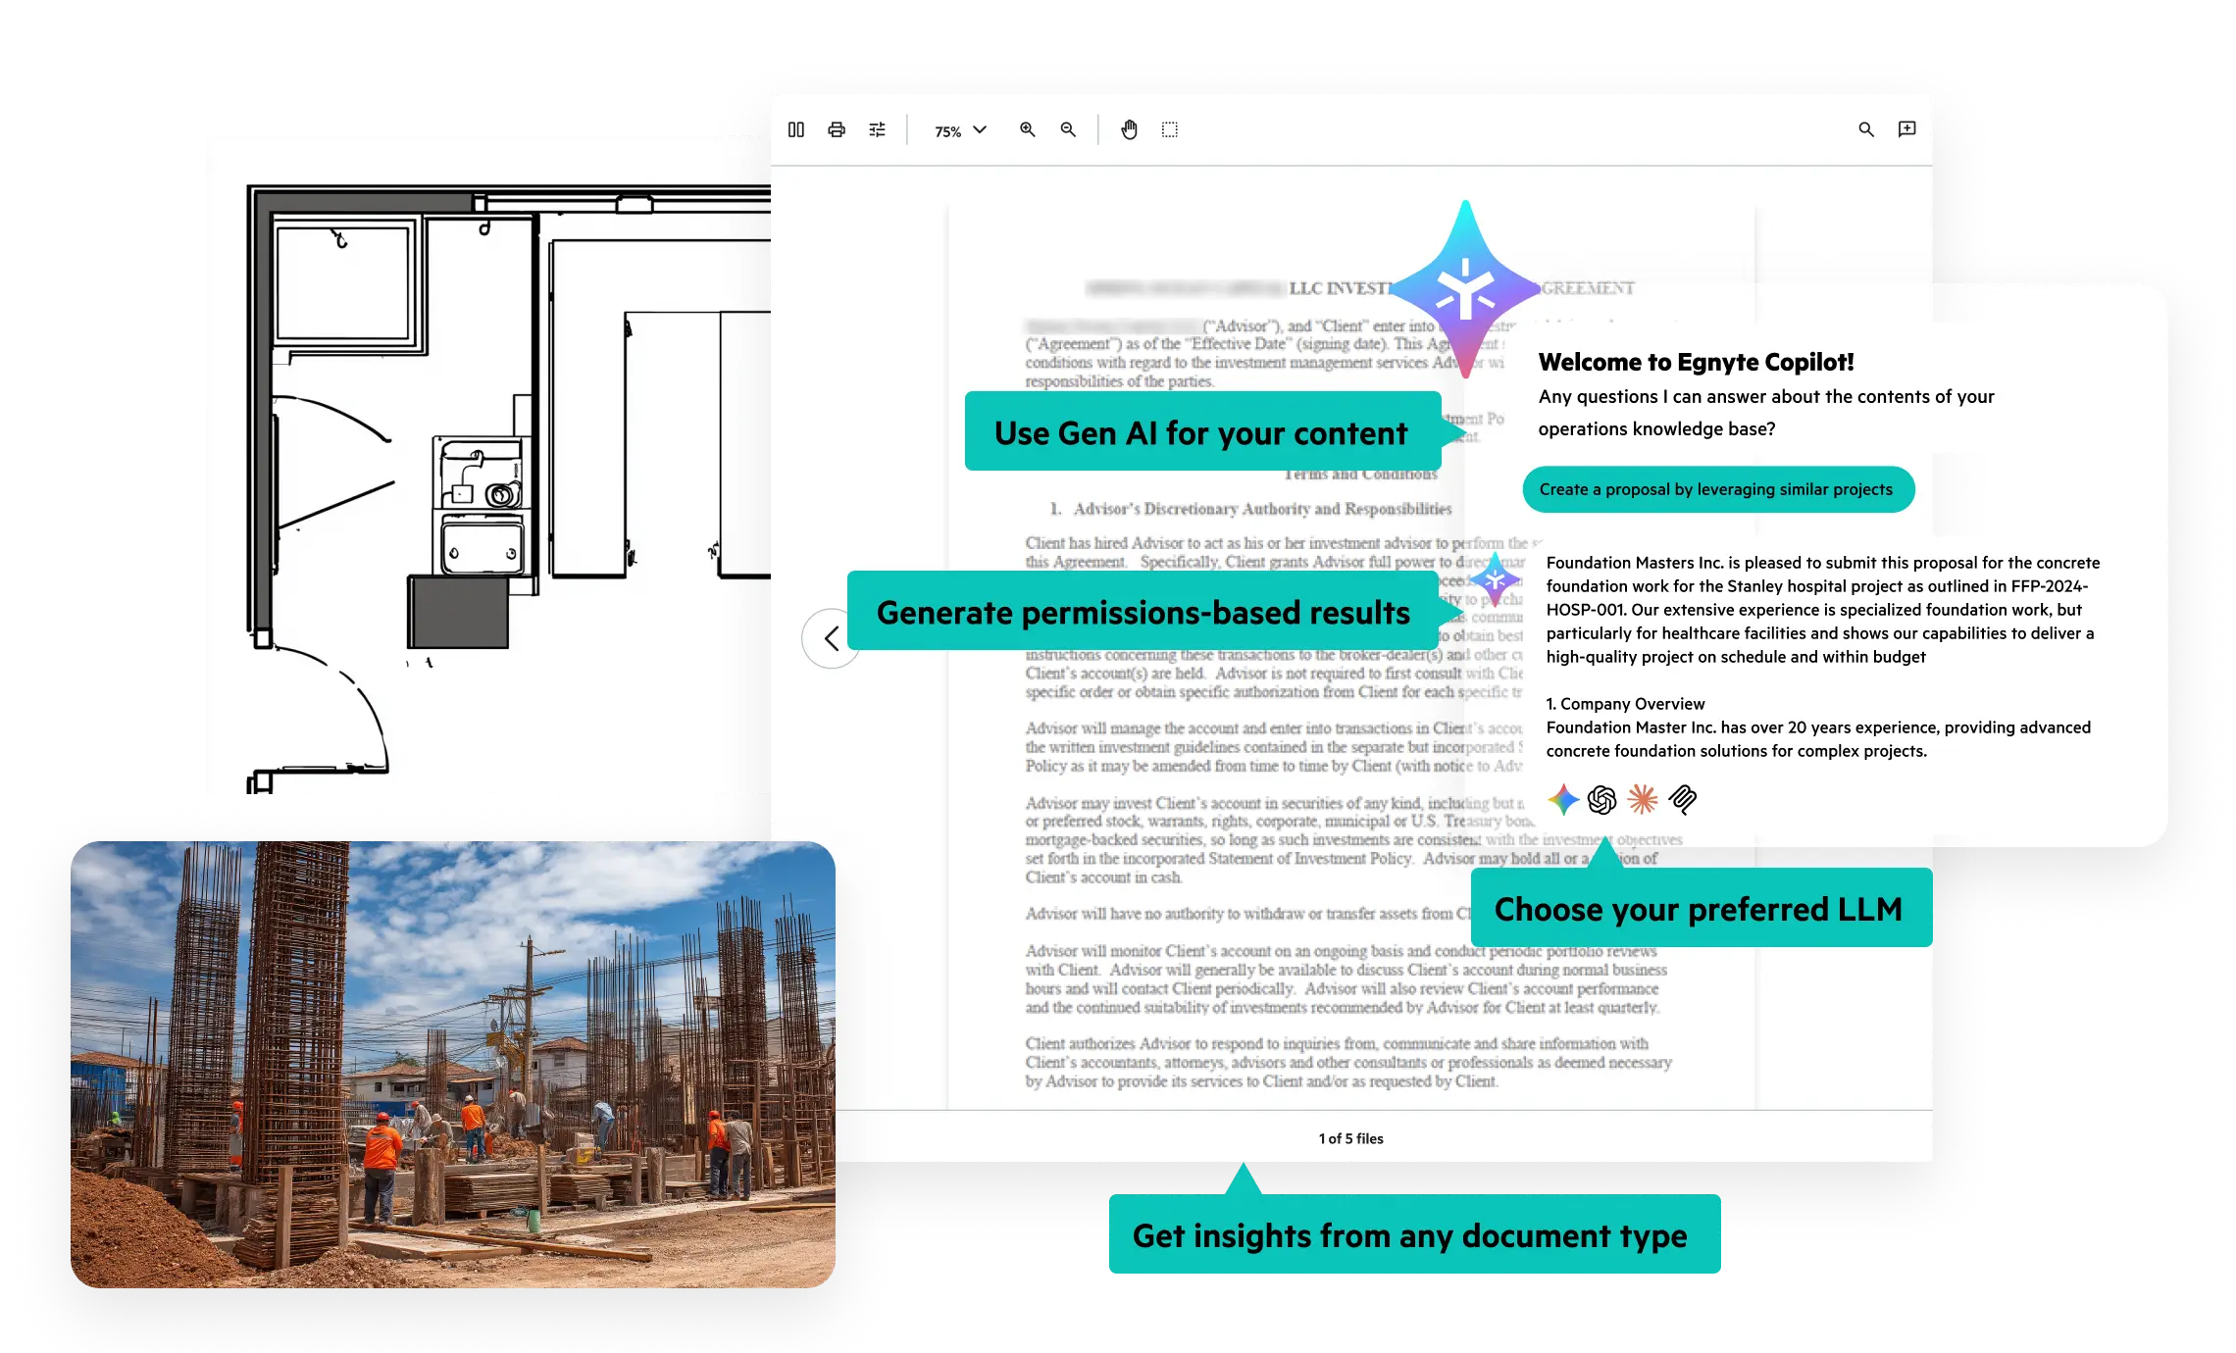
Task: Click the 'Welcome to Egnyte Copilot!' heading
Action: tap(1696, 361)
